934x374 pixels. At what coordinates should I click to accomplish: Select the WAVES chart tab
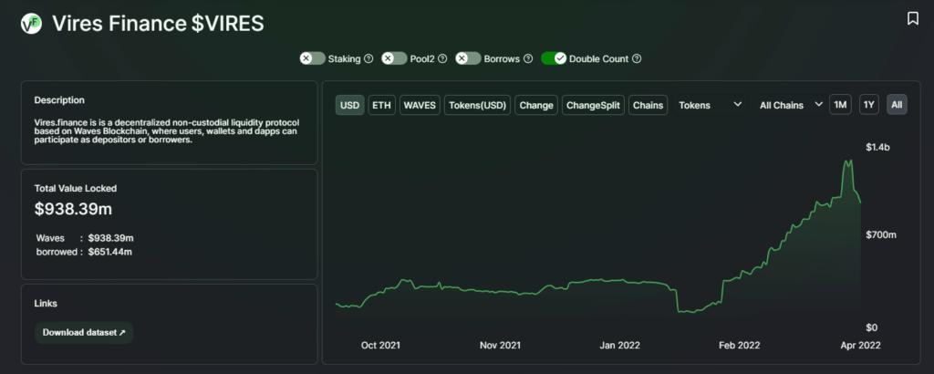[420, 105]
